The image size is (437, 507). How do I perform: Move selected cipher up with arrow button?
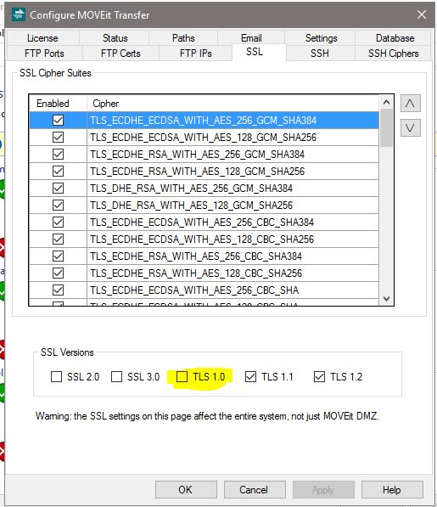click(x=410, y=103)
